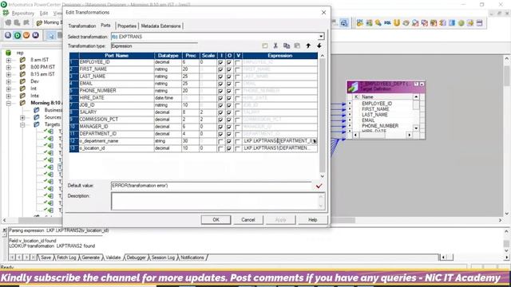Click the first grey icon on repository toolbar
The image size is (511, 287).
8,23
